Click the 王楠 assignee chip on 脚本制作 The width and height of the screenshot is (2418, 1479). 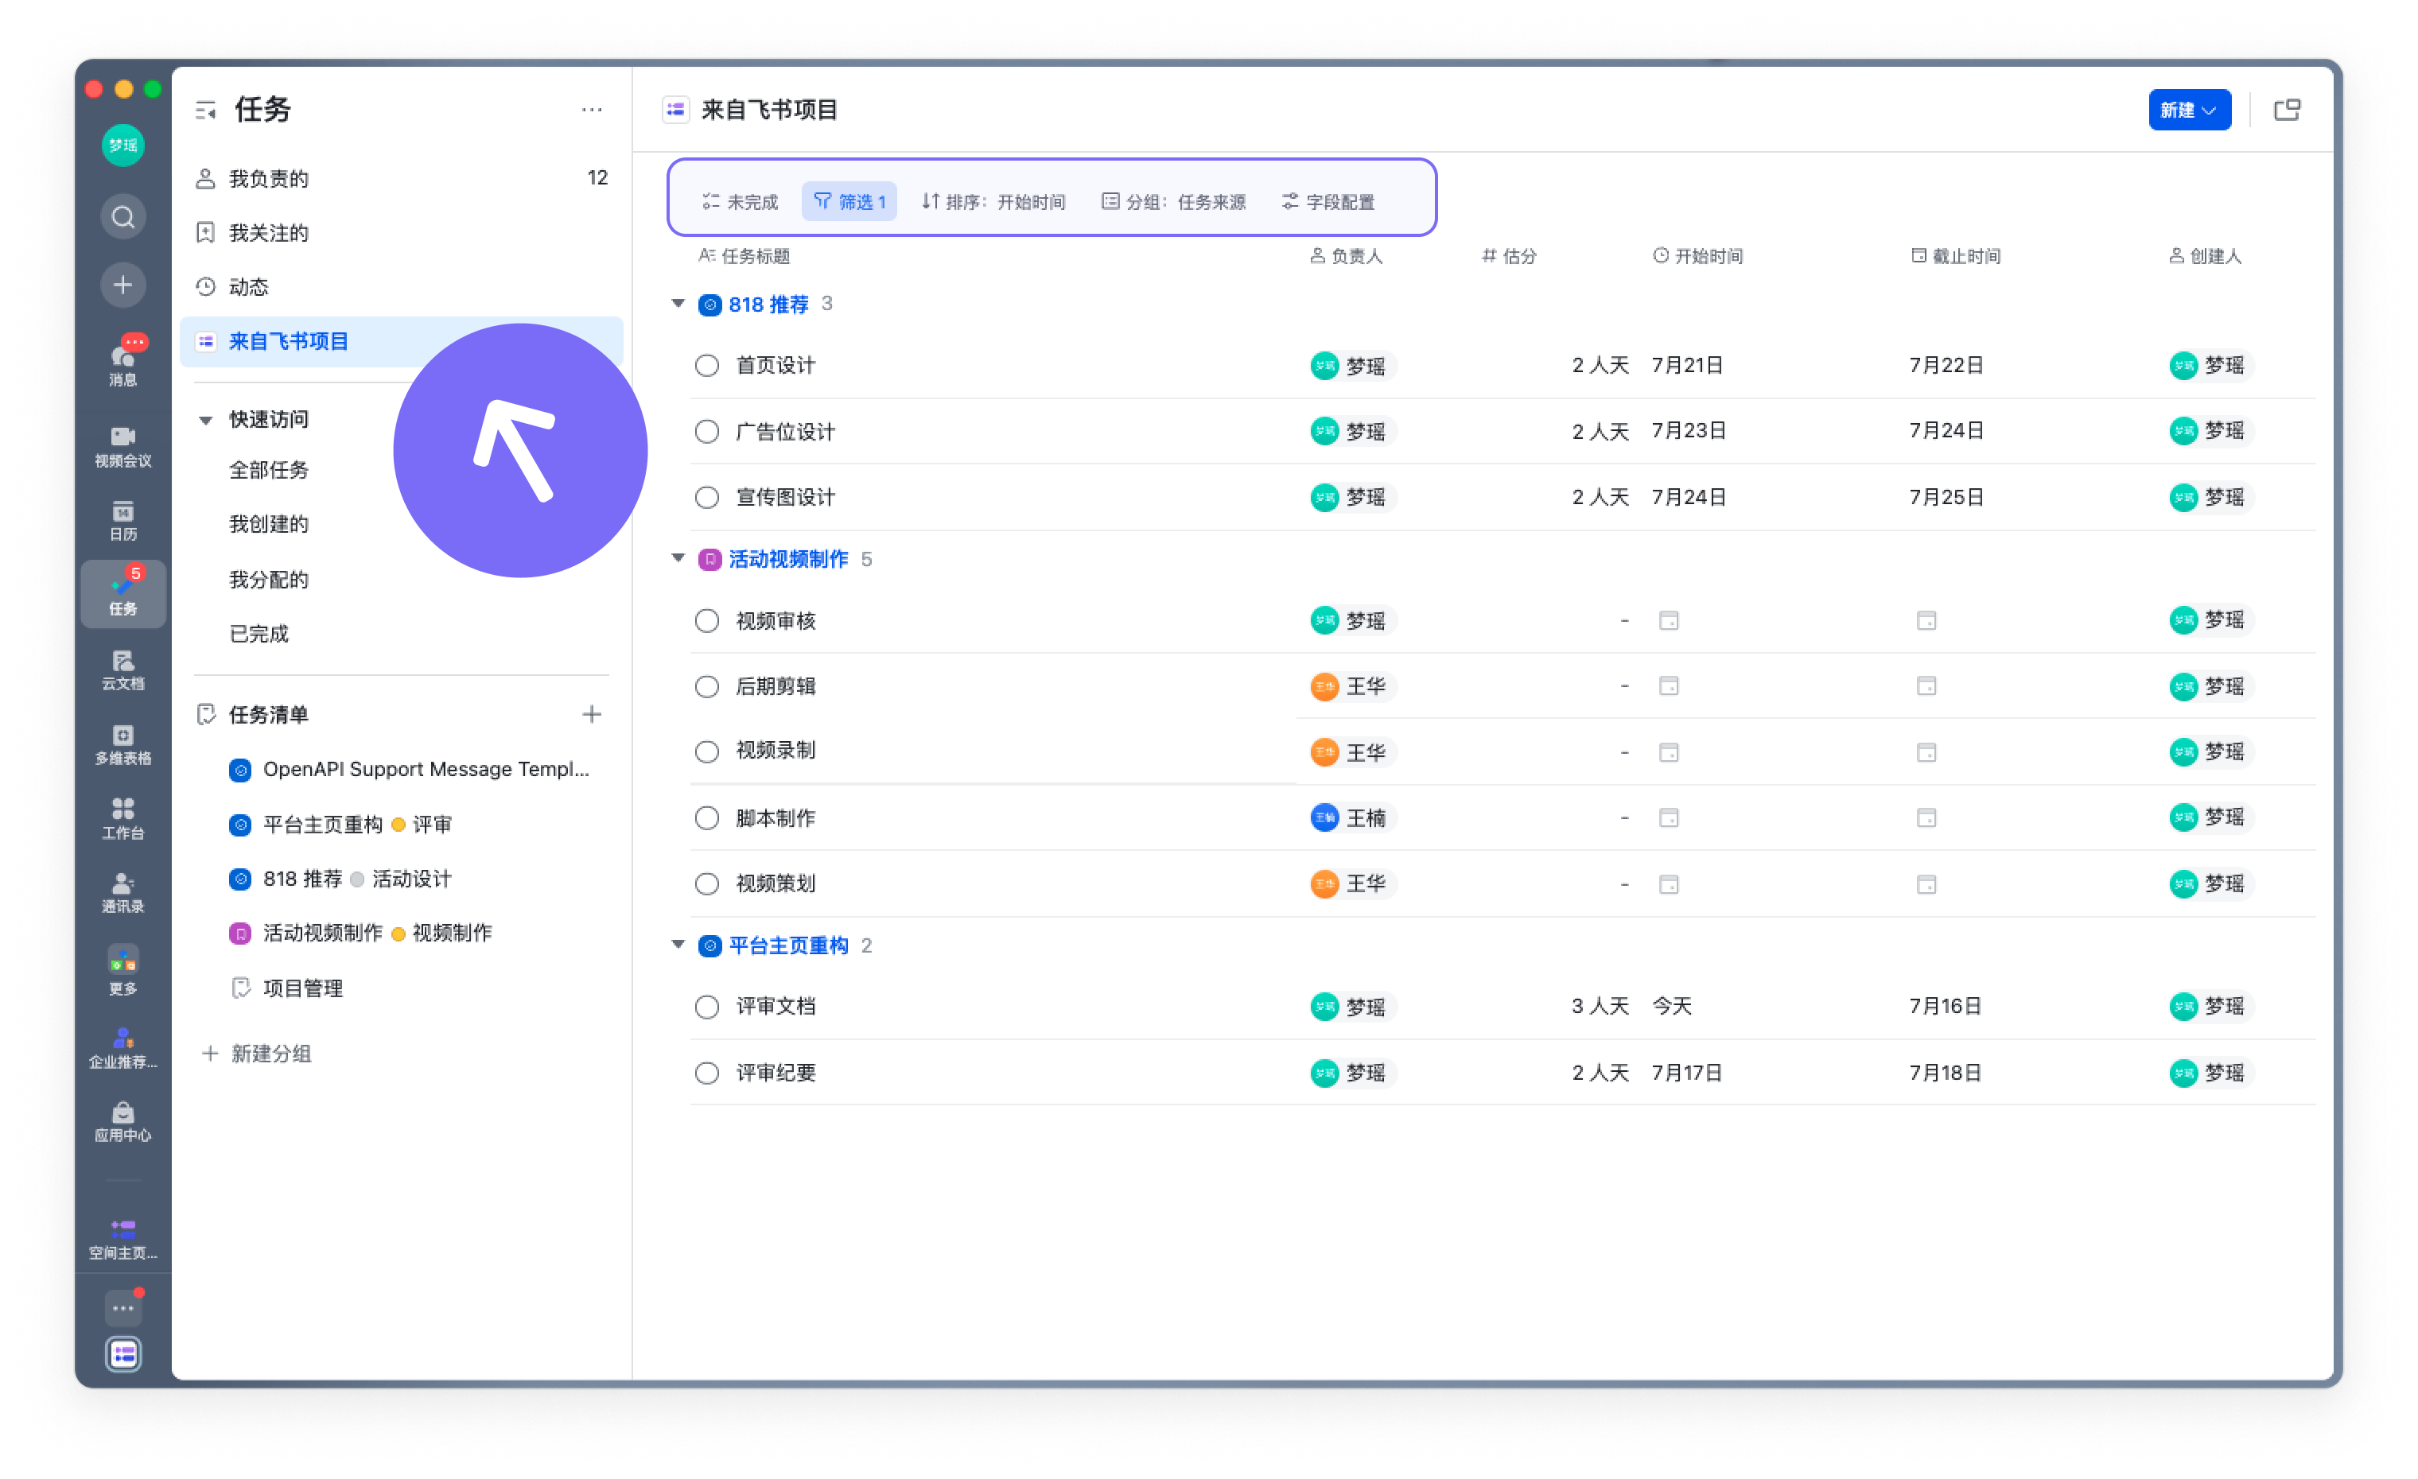[x=1352, y=817]
